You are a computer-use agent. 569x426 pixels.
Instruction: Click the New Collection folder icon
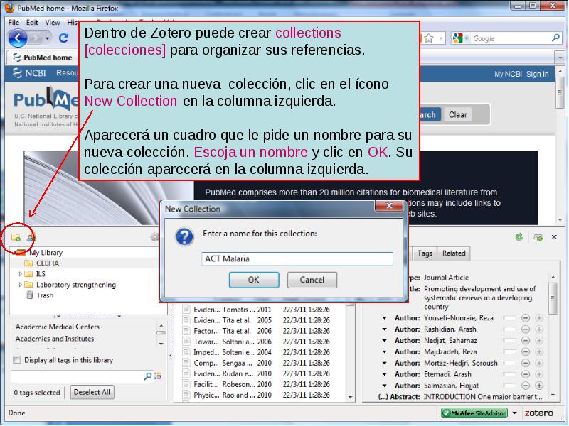pos(16,238)
